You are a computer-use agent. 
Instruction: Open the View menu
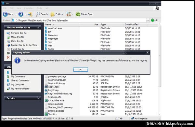click(19, 8)
